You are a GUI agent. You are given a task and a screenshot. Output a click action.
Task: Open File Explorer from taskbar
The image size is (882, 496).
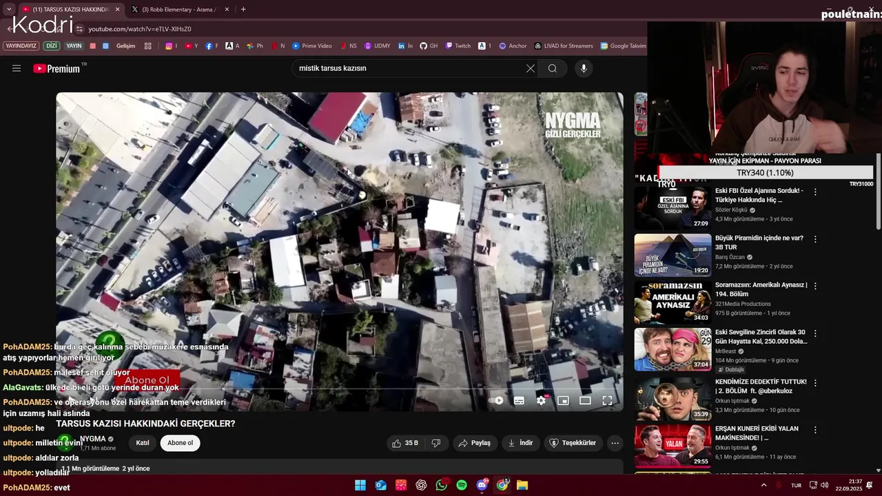click(522, 485)
